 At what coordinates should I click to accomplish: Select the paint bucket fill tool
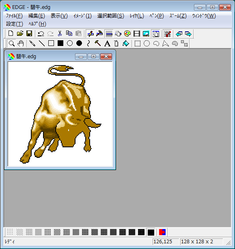(x=126, y=44)
